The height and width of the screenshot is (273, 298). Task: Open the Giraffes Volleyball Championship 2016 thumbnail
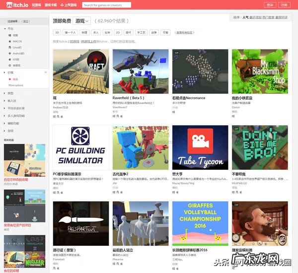(200, 223)
